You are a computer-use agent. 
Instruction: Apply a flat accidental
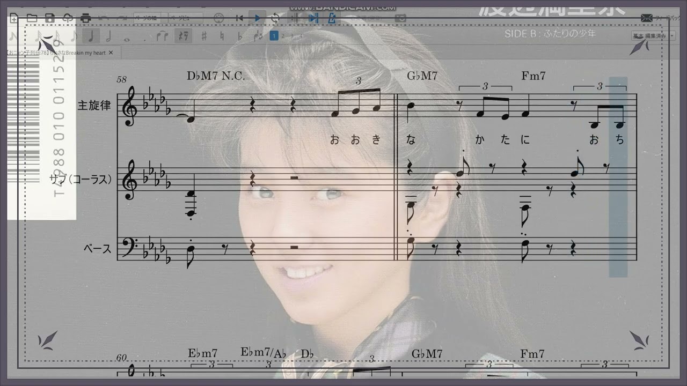coord(240,36)
